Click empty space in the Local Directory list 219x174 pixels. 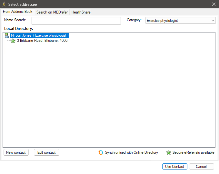pos(109,96)
